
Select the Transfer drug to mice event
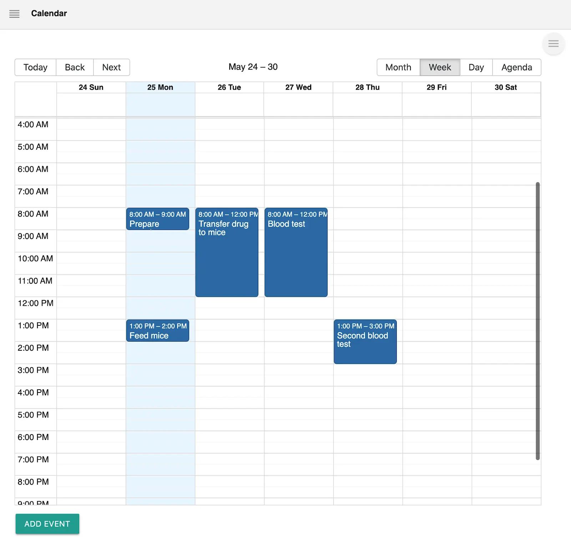tap(227, 253)
